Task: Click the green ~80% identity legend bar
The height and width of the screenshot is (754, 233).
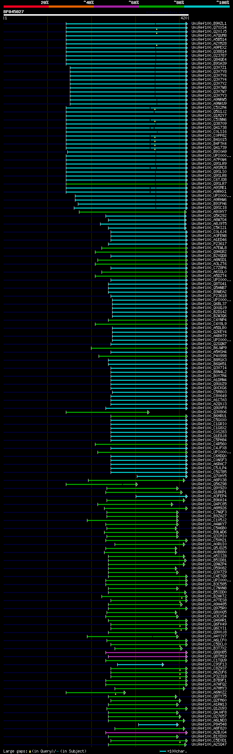Action: 162,7
